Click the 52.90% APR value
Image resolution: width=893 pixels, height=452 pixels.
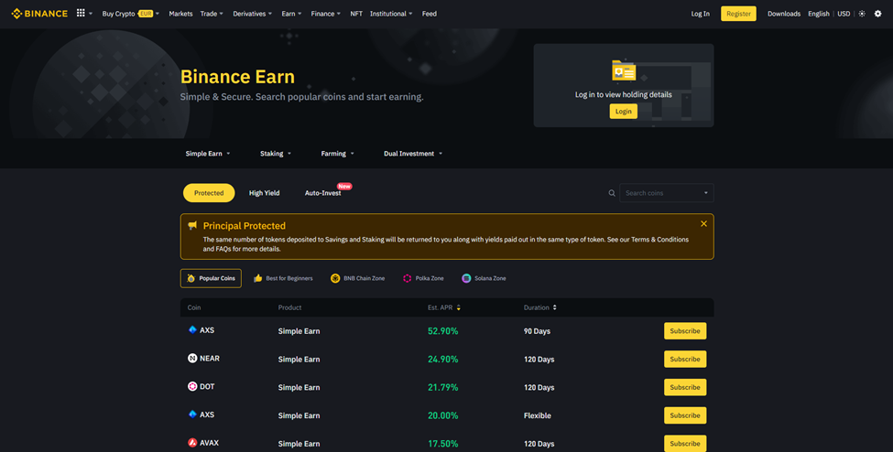click(x=443, y=330)
